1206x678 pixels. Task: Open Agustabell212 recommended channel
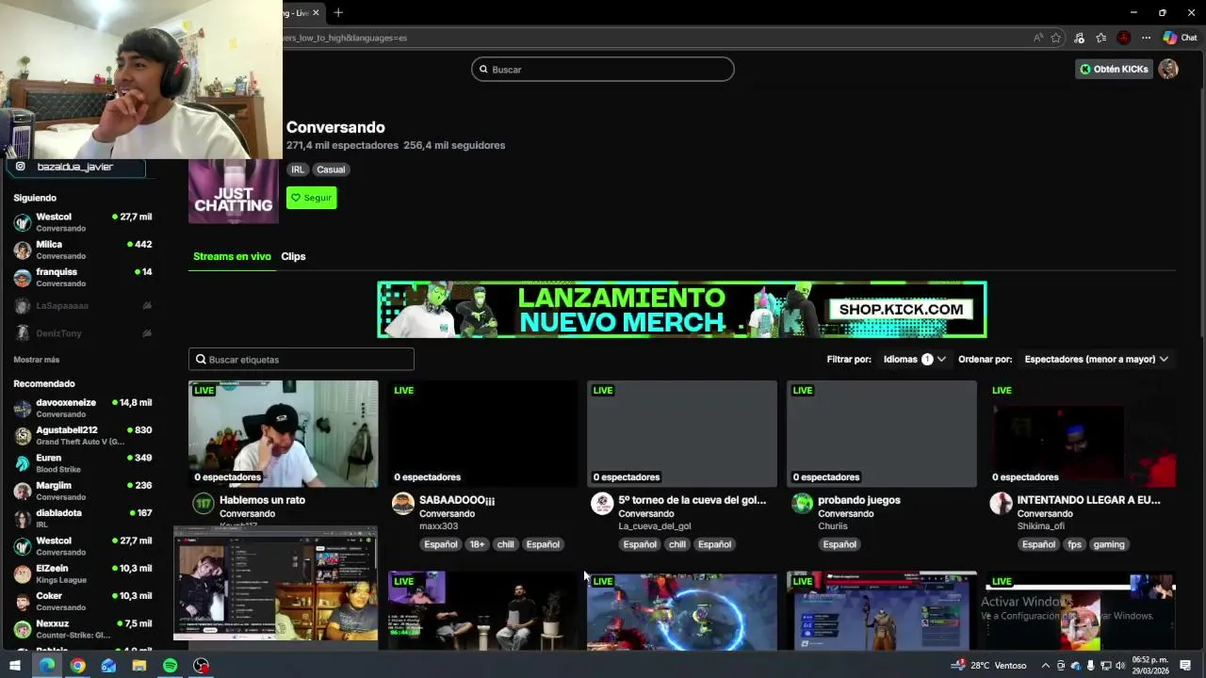(x=83, y=435)
